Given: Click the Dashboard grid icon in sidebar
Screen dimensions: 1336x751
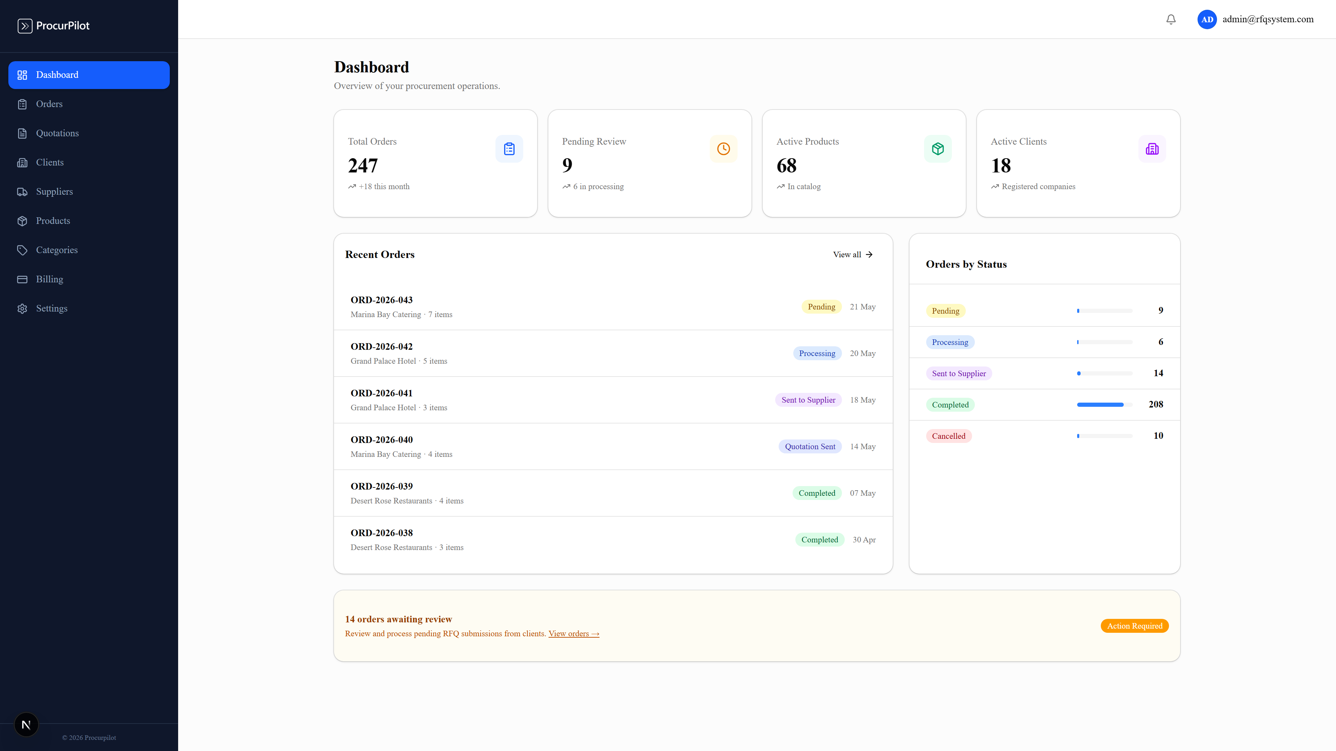Looking at the screenshot, I should pyautogui.click(x=22, y=75).
